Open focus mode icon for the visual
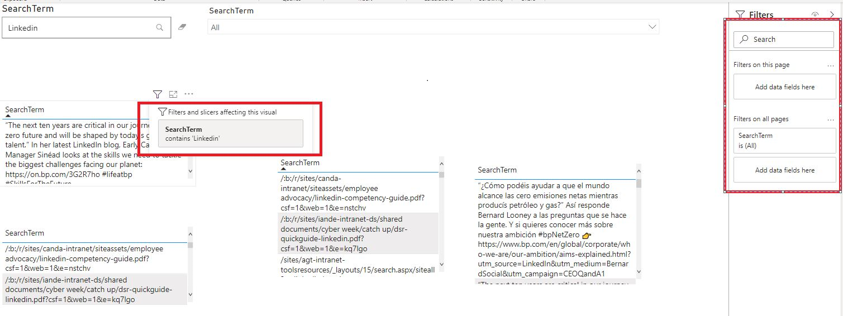 click(x=173, y=94)
